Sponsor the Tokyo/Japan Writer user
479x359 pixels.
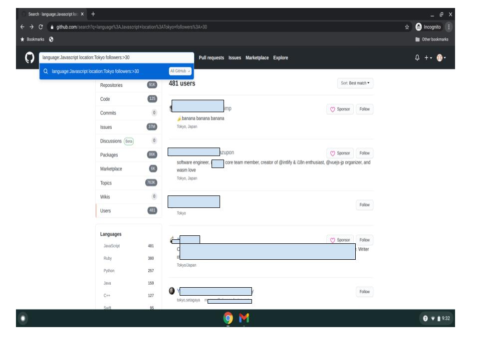point(340,240)
